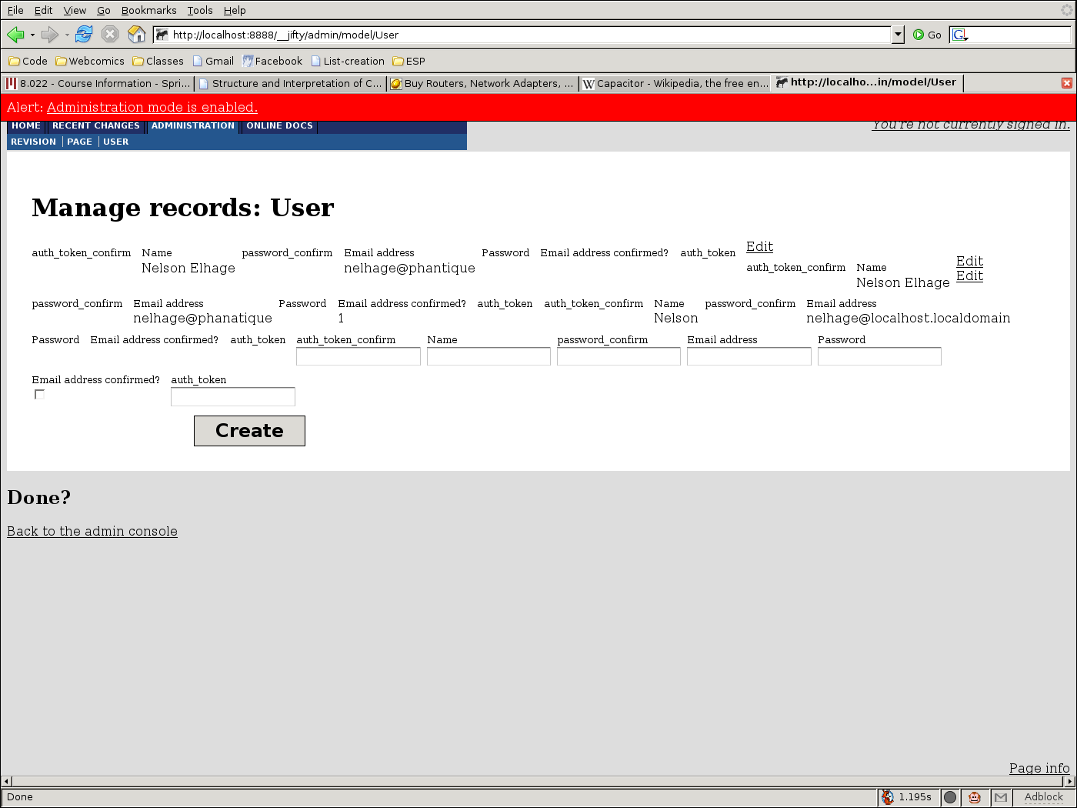Open the Administration navigation item
1077x808 pixels.
pyautogui.click(x=192, y=126)
